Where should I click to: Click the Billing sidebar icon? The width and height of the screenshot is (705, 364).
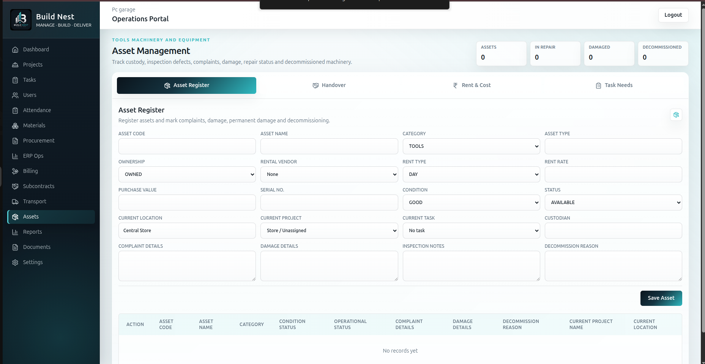[15, 171]
